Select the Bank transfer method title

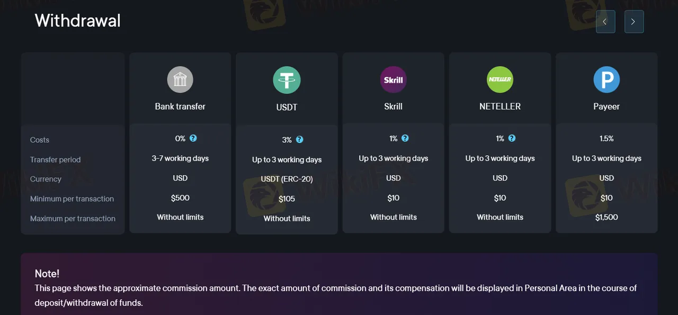[180, 106]
